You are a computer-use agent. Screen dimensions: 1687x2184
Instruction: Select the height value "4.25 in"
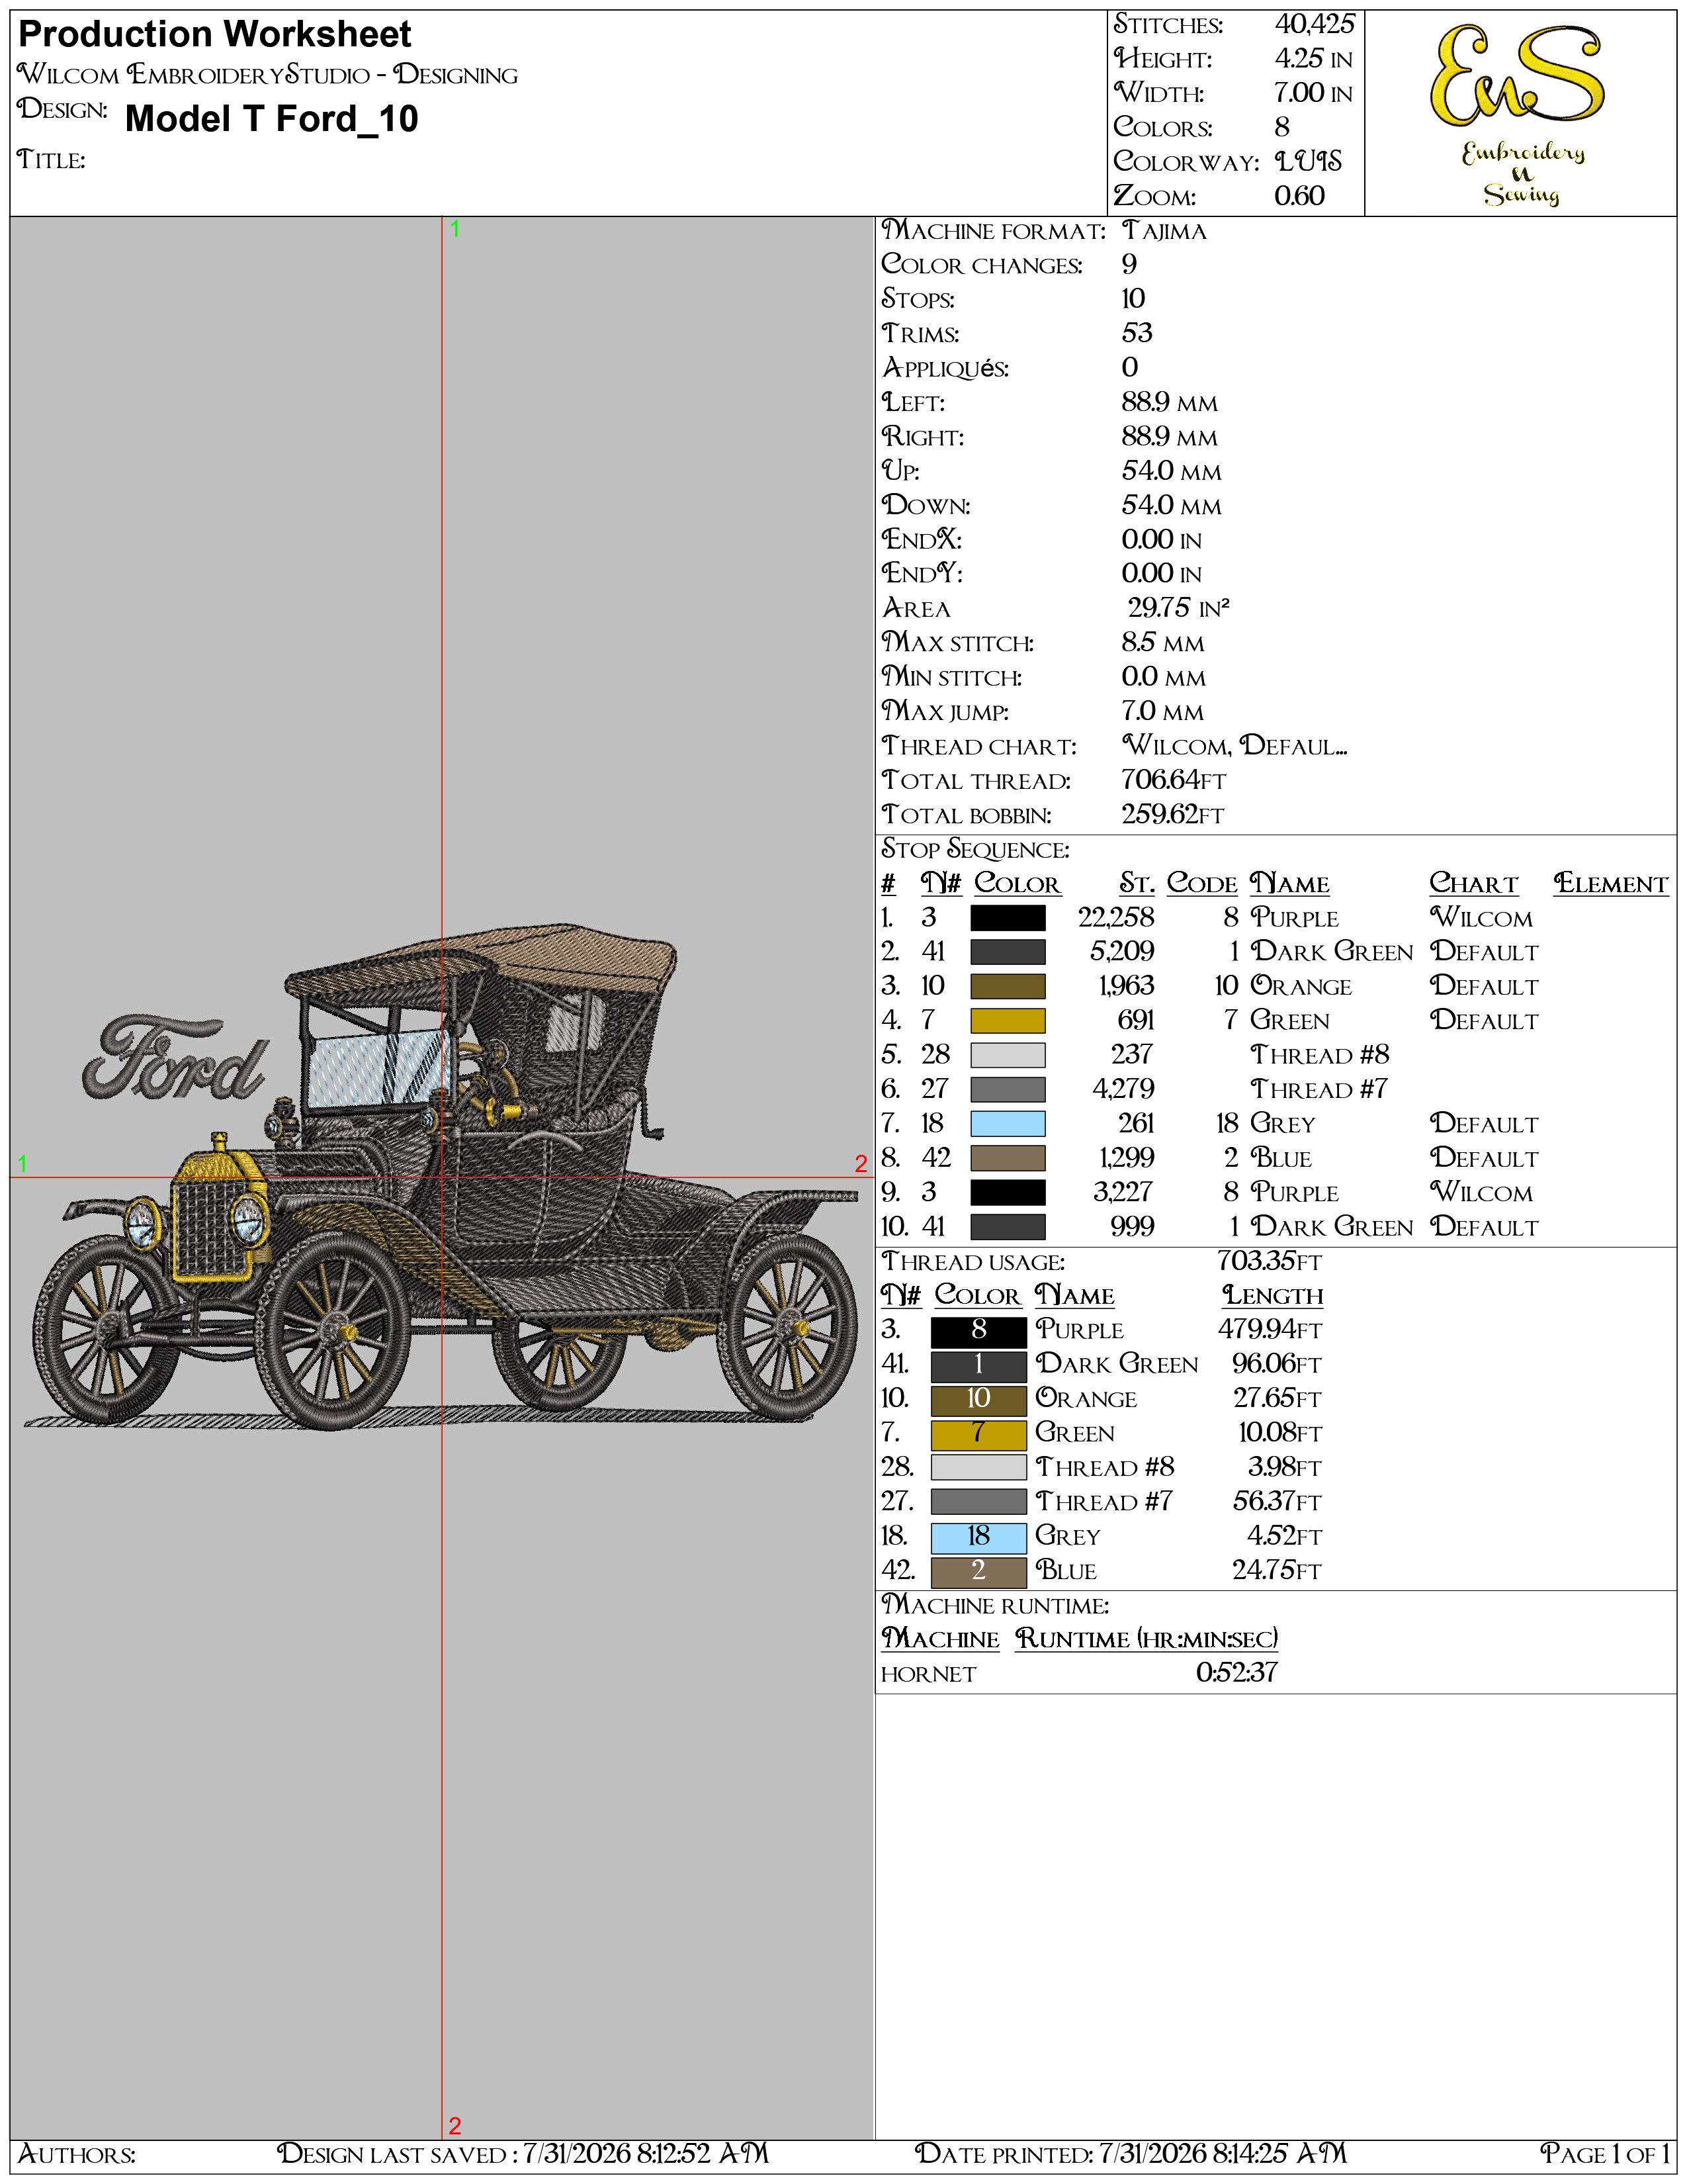click(x=1313, y=58)
